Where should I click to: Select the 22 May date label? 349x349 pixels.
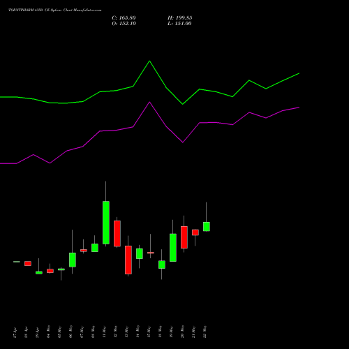(205, 332)
